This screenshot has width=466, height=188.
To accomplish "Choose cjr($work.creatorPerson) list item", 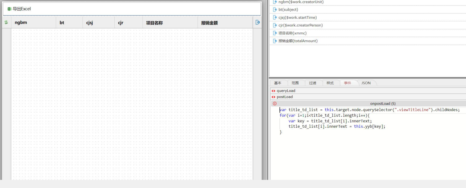I will [300, 25].
